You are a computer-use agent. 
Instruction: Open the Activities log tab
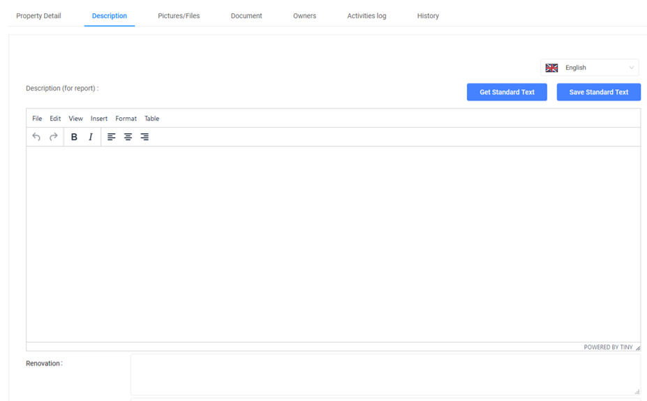366,16
